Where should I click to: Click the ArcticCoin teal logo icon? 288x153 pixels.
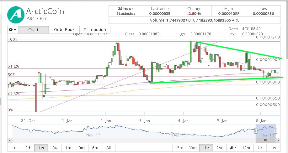[16, 15]
